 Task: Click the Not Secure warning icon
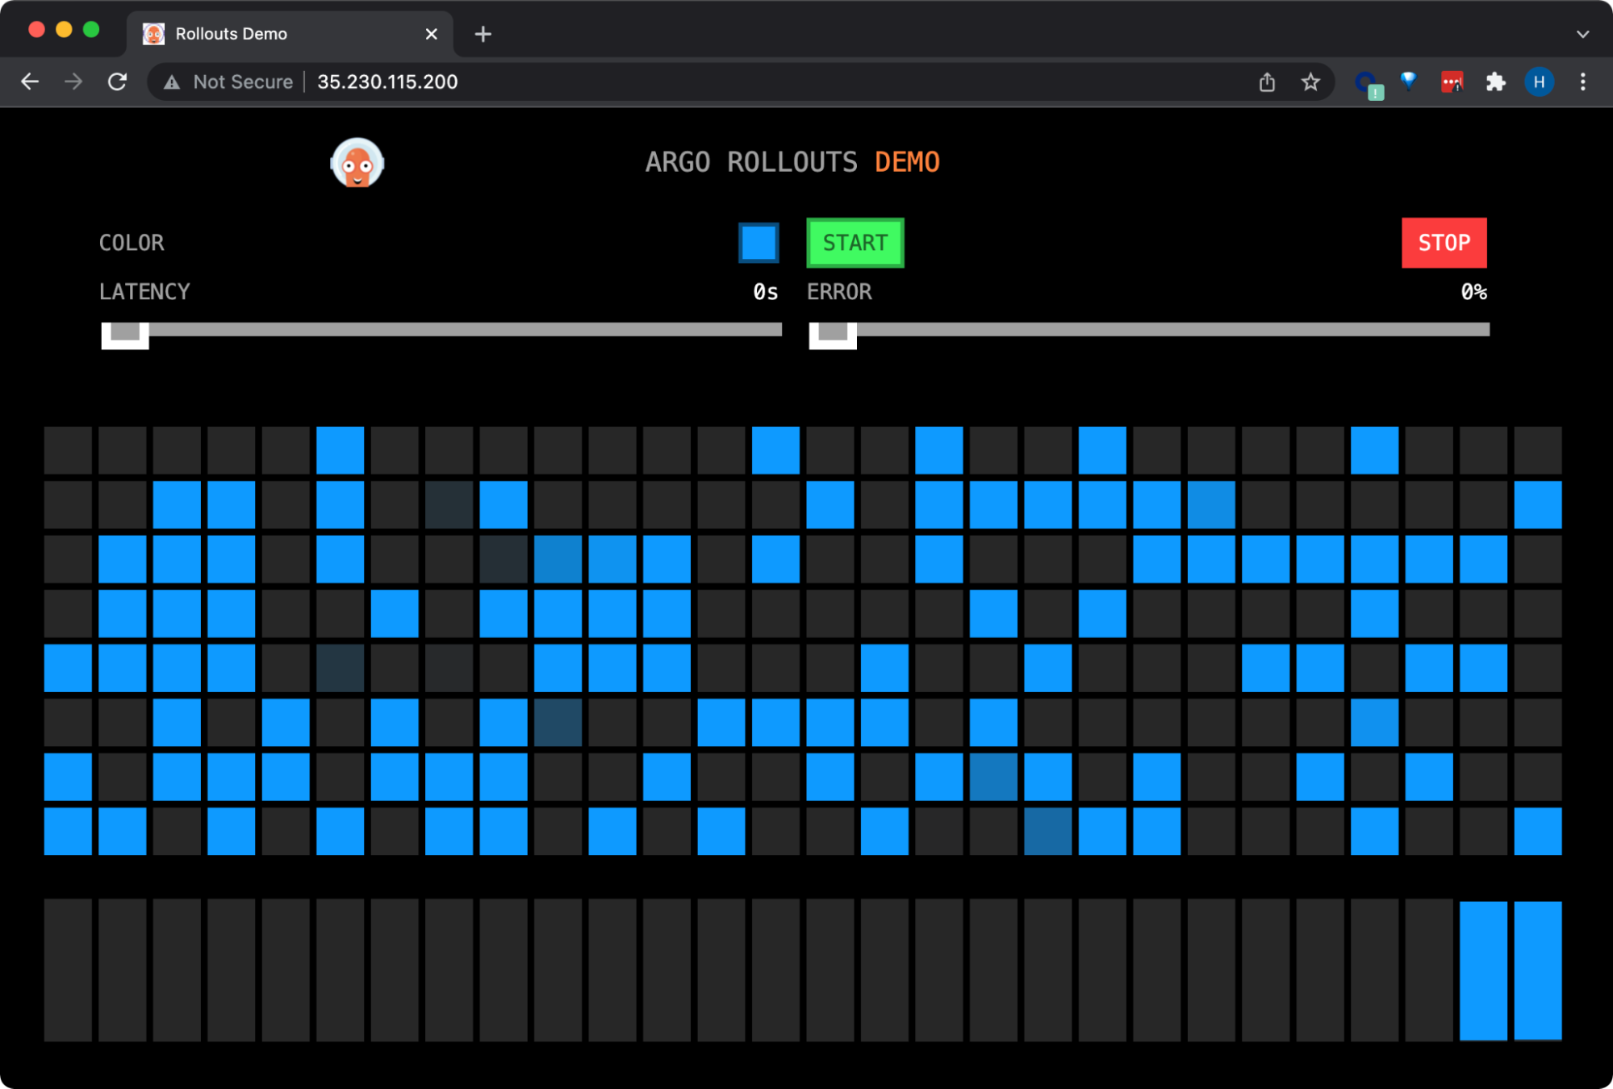click(x=172, y=82)
